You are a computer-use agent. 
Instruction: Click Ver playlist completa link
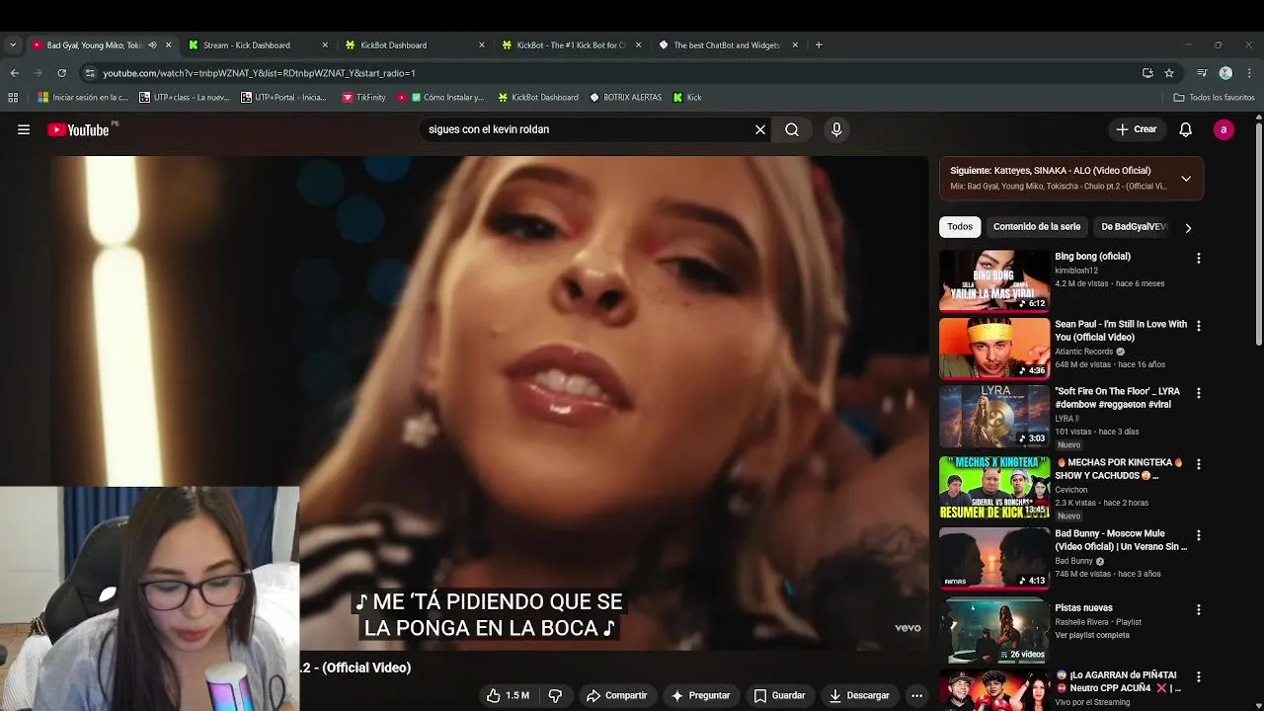tap(1092, 635)
